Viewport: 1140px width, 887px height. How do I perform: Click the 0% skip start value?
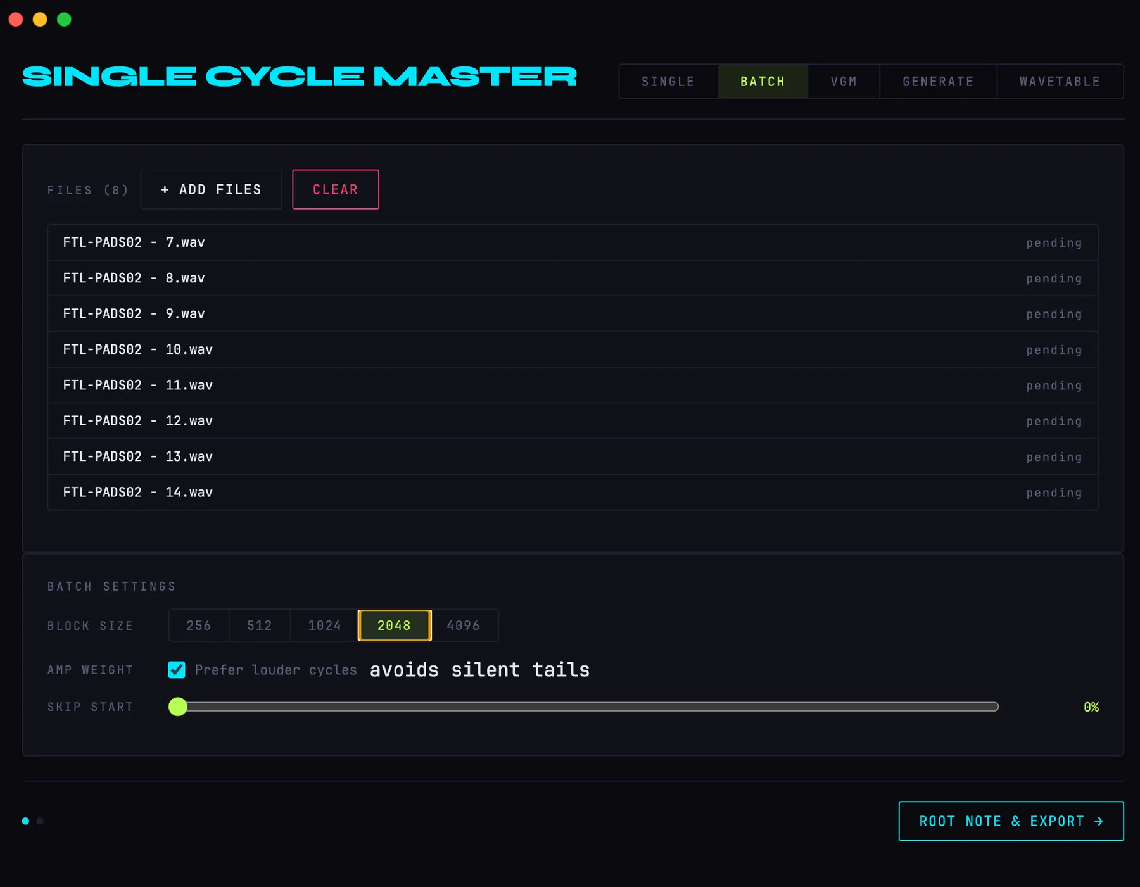coord(1091,707)
